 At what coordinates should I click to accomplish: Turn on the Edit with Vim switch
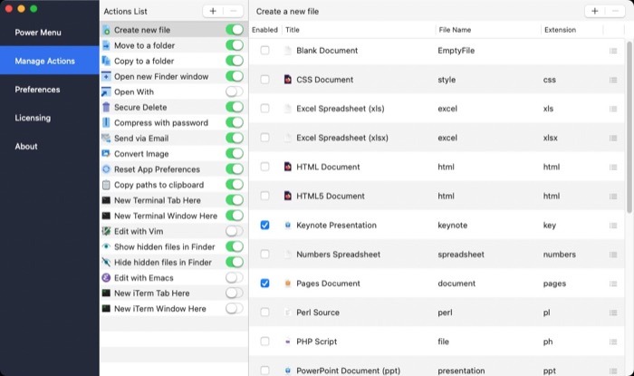tap(235, 231)
